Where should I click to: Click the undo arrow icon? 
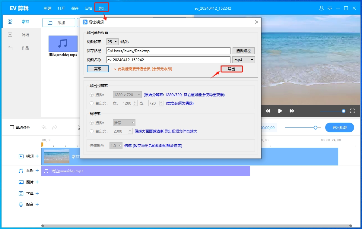pyautogui.click(x=44, y=127)
